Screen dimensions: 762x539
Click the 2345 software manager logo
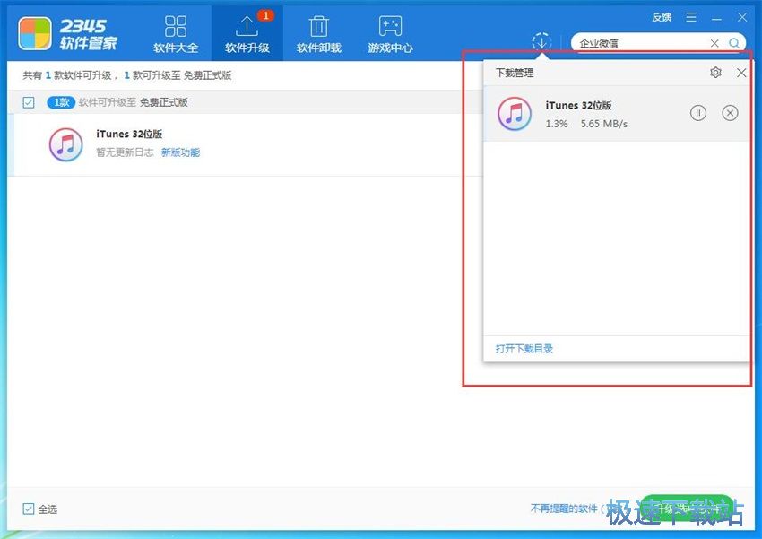coord(68,34)
